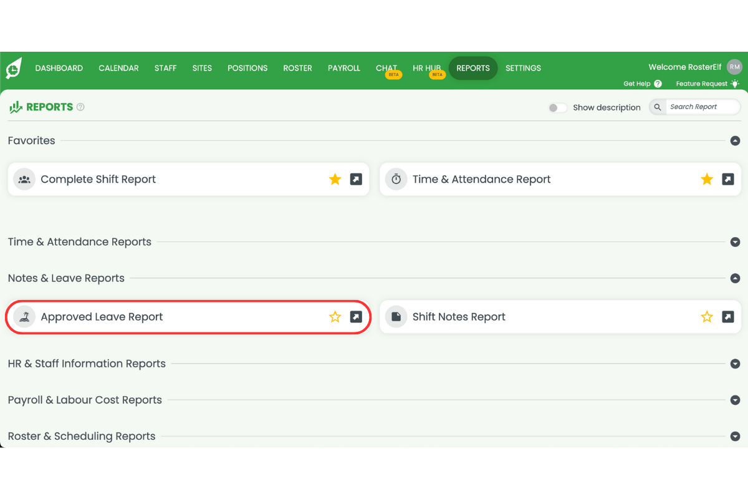Unfavorite the Complete Shift Report star
The width and height of the screenshot is (748, 499).
pyautogui.click(x=335, y=179)
